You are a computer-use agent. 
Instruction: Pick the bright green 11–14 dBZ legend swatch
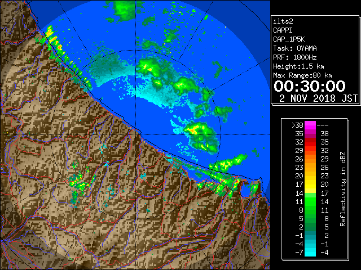(310, 201)
